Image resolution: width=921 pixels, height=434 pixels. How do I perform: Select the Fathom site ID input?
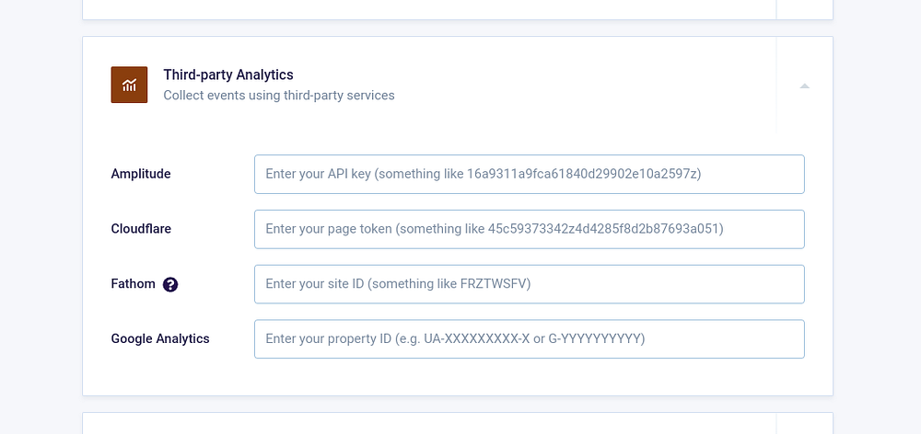[x=529, y=284]
